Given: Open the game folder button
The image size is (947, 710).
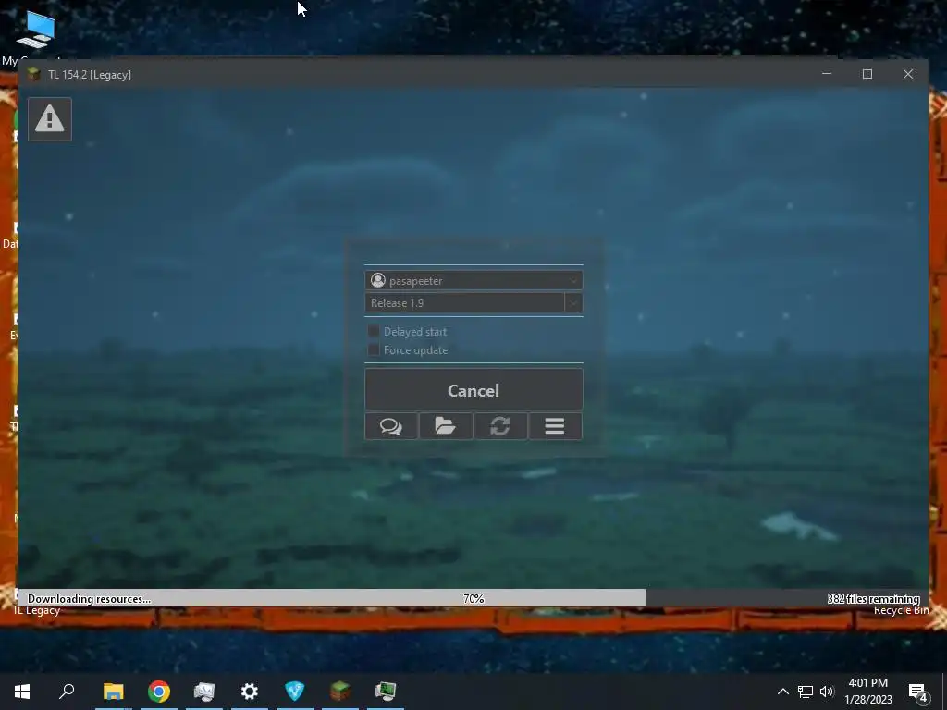Looking at the screenshot, I should (x=446, y=426).
